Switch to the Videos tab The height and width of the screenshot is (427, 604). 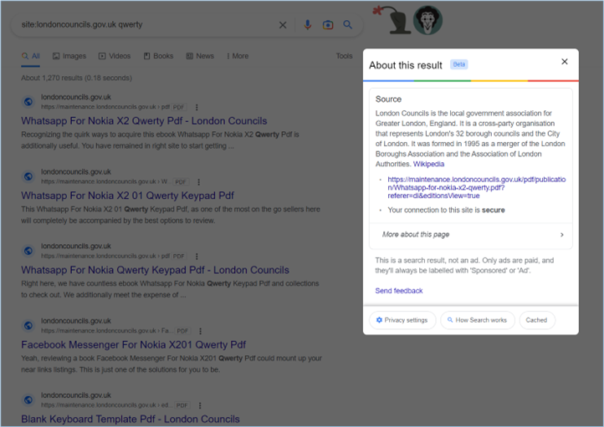[115, 56]
